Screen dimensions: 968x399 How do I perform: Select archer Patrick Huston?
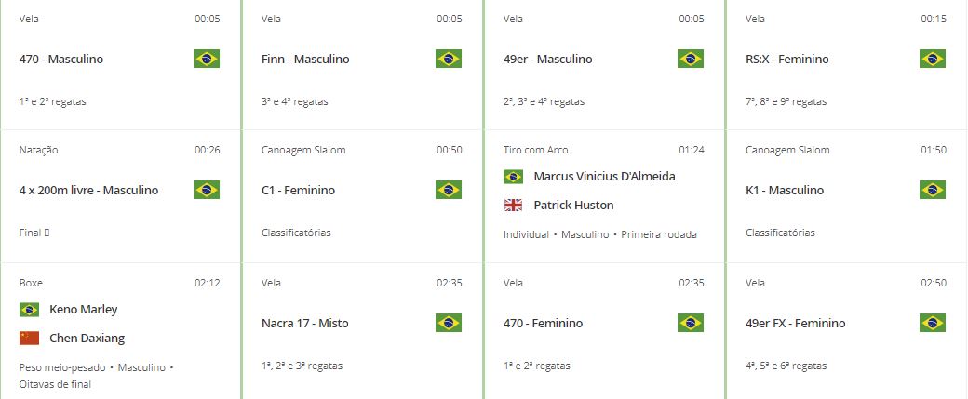point(573,206)
